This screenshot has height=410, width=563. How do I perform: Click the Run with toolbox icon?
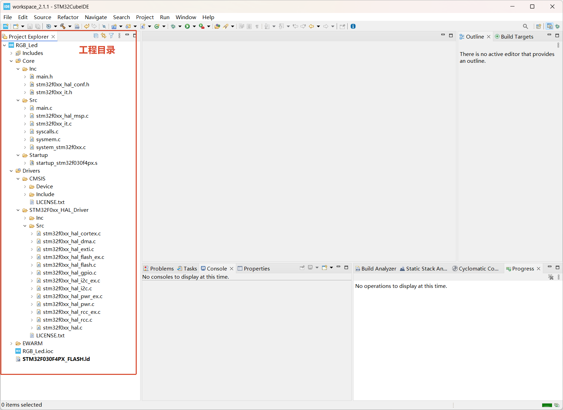(202, 26)
